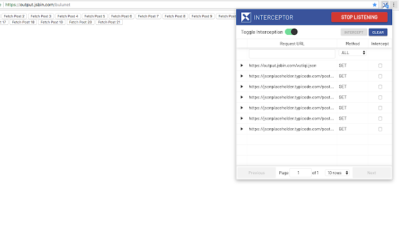Click the browser address bar URL
The width and height of the screenshot is (399, 249).
37,4
